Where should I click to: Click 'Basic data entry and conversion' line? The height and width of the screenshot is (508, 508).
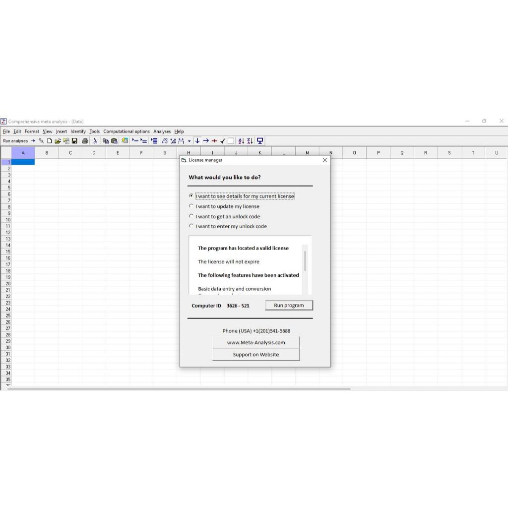(x=235, y=289)
